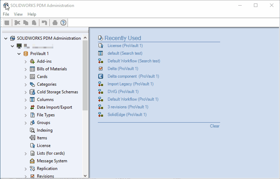Click the Columns tree icon
The height and width of the screenshot is (179, 280).
coord(32,100)
